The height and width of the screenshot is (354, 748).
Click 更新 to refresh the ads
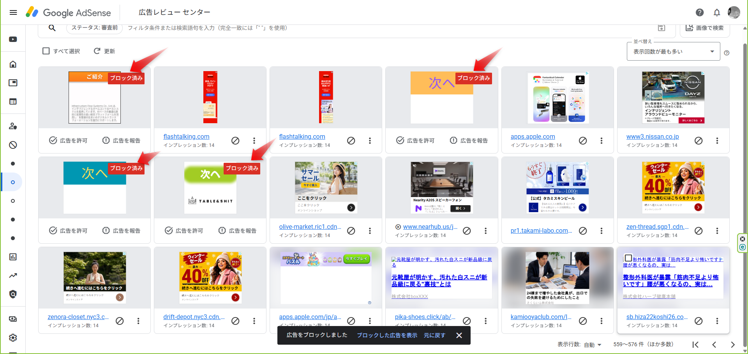coord(104,51)
